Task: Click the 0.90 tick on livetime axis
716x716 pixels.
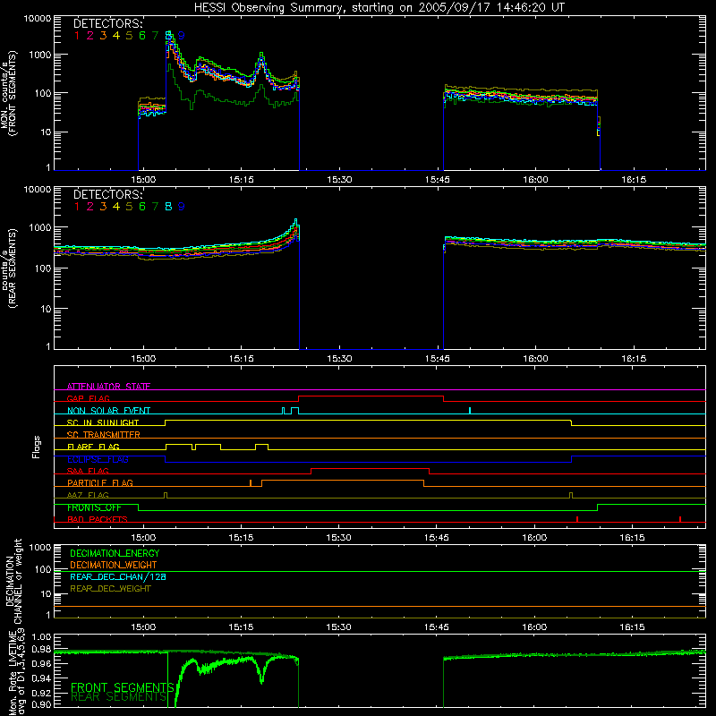Action: click(41, 704)
